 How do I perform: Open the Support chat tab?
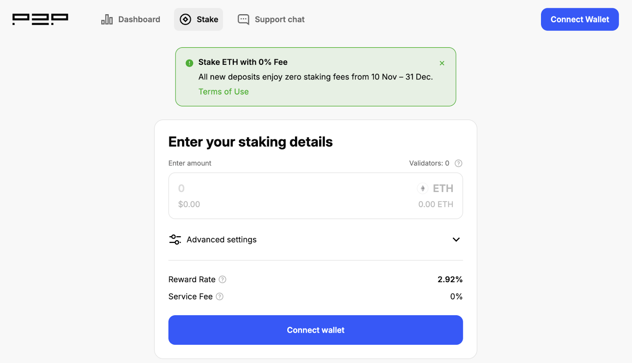pos(279,19)
